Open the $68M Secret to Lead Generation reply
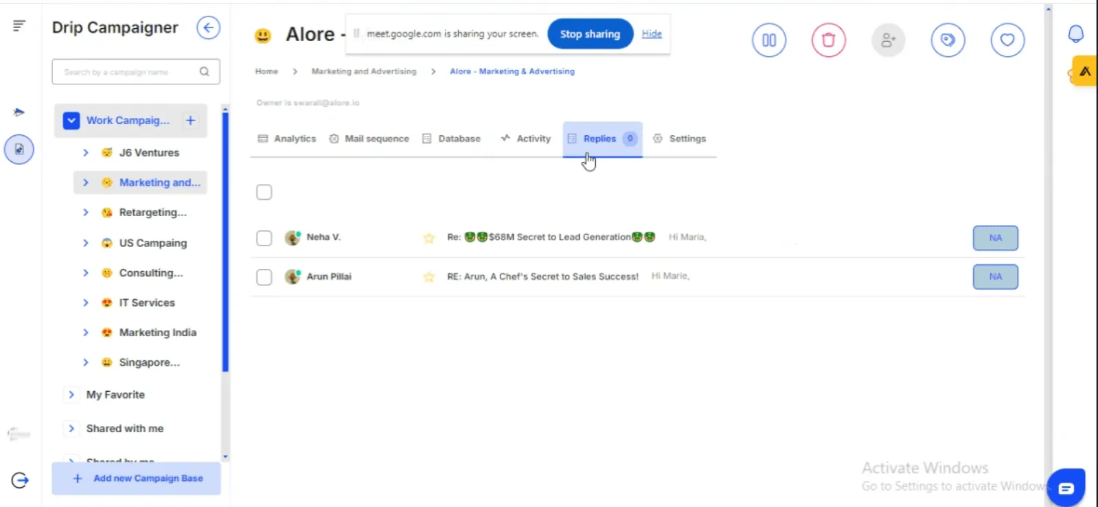The image size is (1098, 507). (x=551, y=237)
